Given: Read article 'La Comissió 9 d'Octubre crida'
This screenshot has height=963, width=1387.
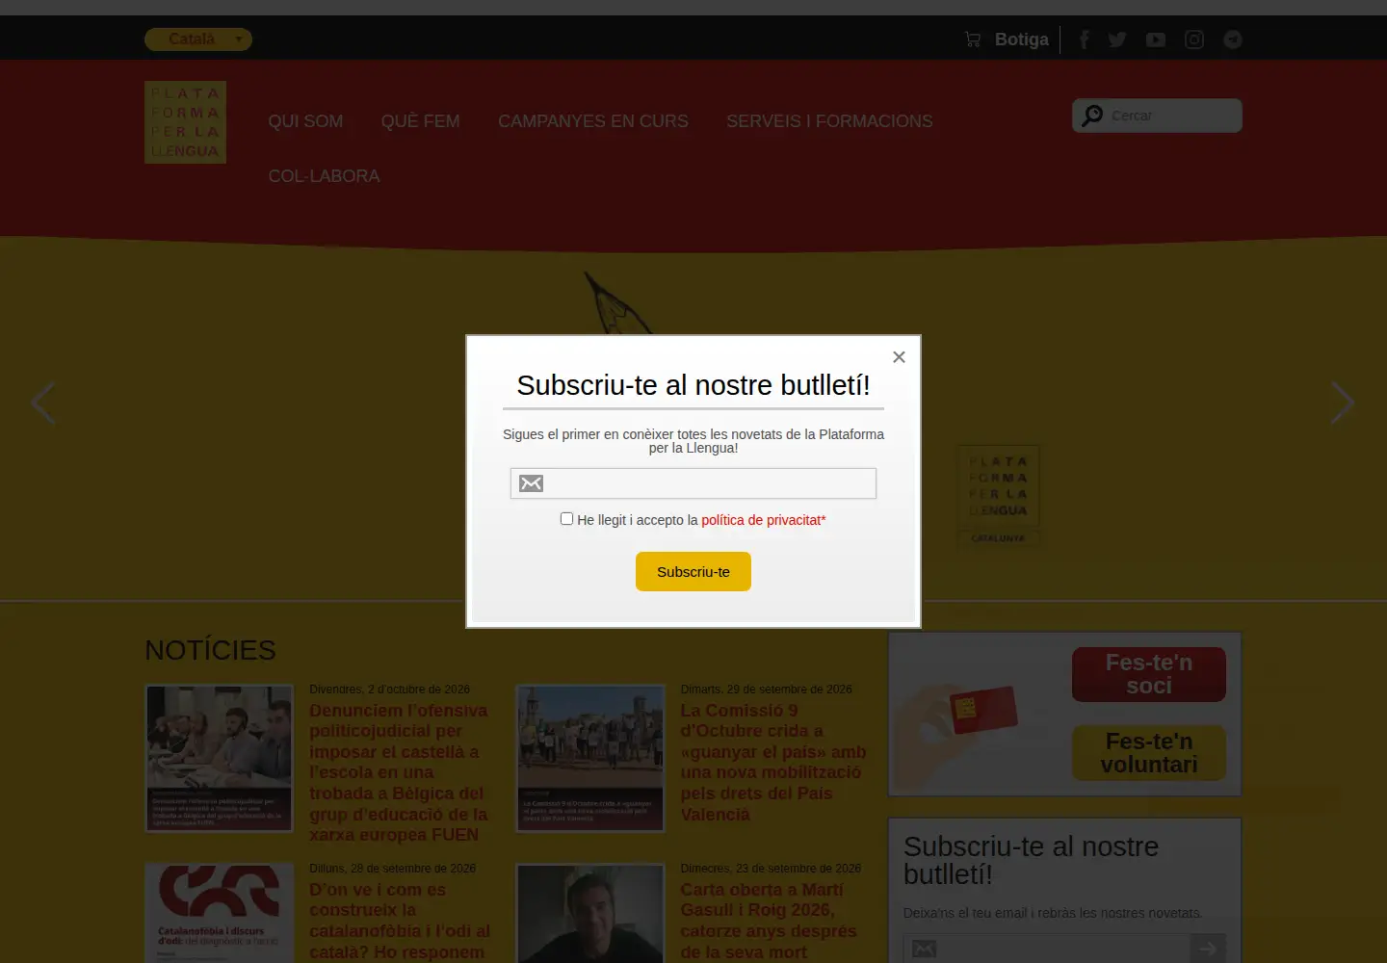Looking at the screenshot, I should point(773,763).
